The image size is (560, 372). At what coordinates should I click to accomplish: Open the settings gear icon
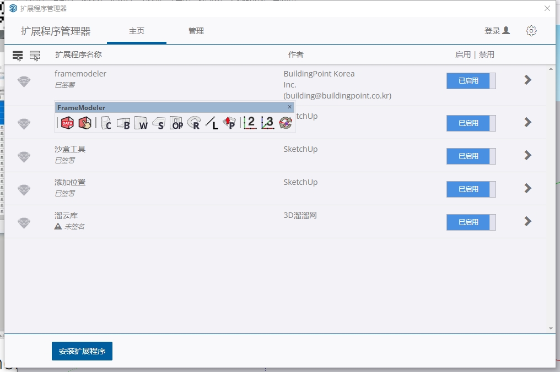click(531, 31)
